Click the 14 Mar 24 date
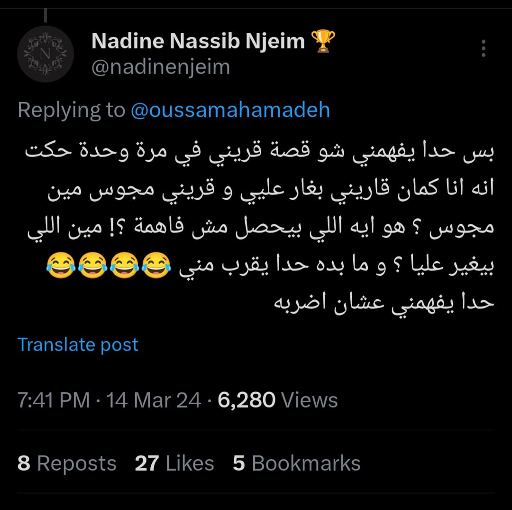Screen dimensions: 512x510 pyautogui.click(x=153, y=400)
